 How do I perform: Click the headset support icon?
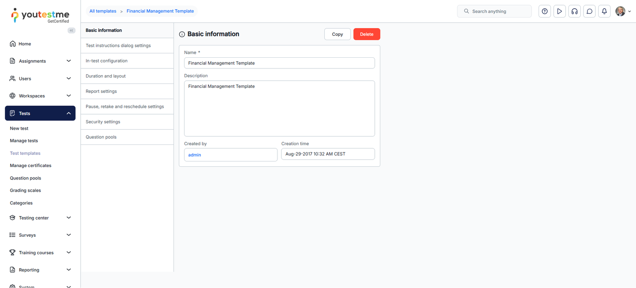pos(574,12)
